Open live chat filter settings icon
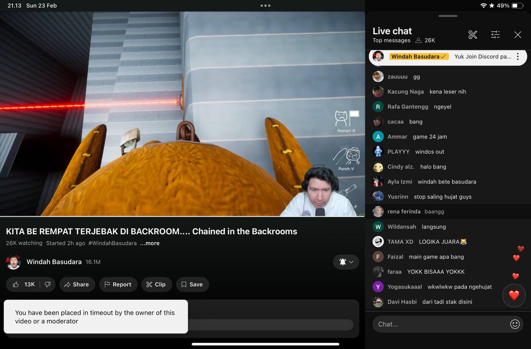The height and width of the screenshot is (349, 531). 495,35
